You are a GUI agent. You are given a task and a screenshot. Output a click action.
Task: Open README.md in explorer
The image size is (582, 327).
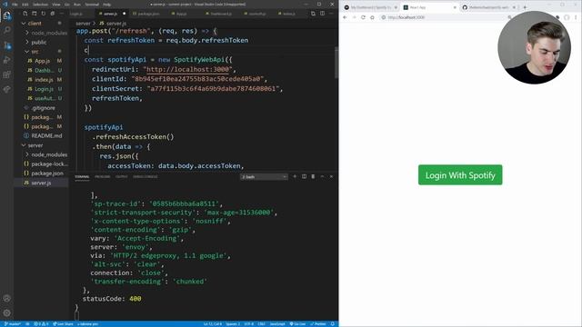point(46,135)
